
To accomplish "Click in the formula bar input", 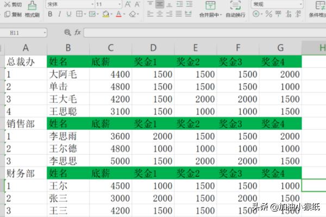I will coord(205,33).
